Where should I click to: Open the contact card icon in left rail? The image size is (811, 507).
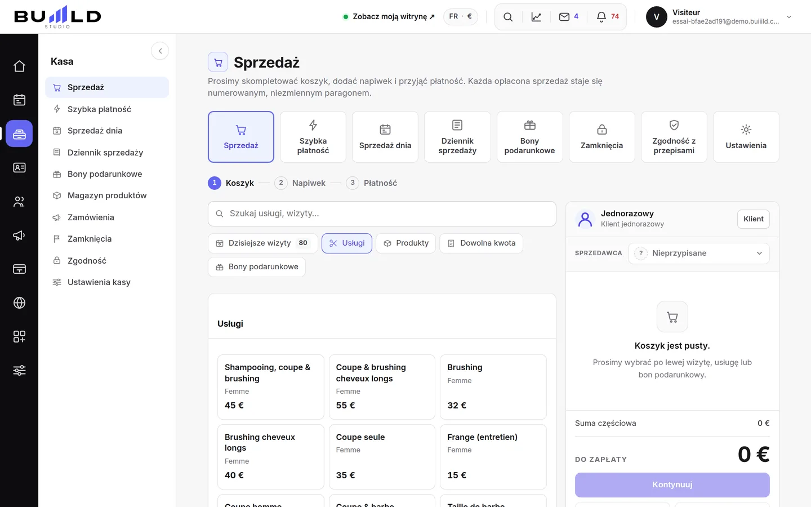click(x=19, y=167)
